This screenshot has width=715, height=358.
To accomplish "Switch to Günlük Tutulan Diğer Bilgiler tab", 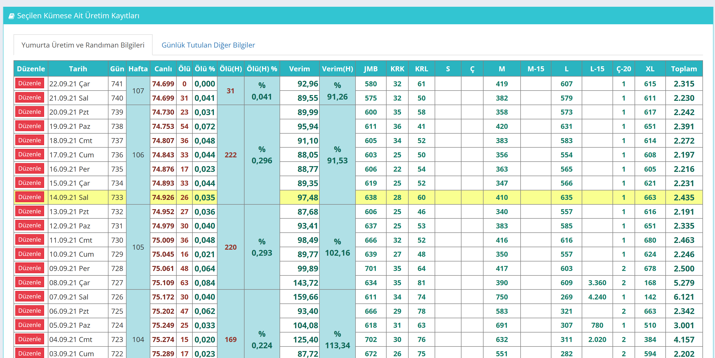I will pos(208,45).
